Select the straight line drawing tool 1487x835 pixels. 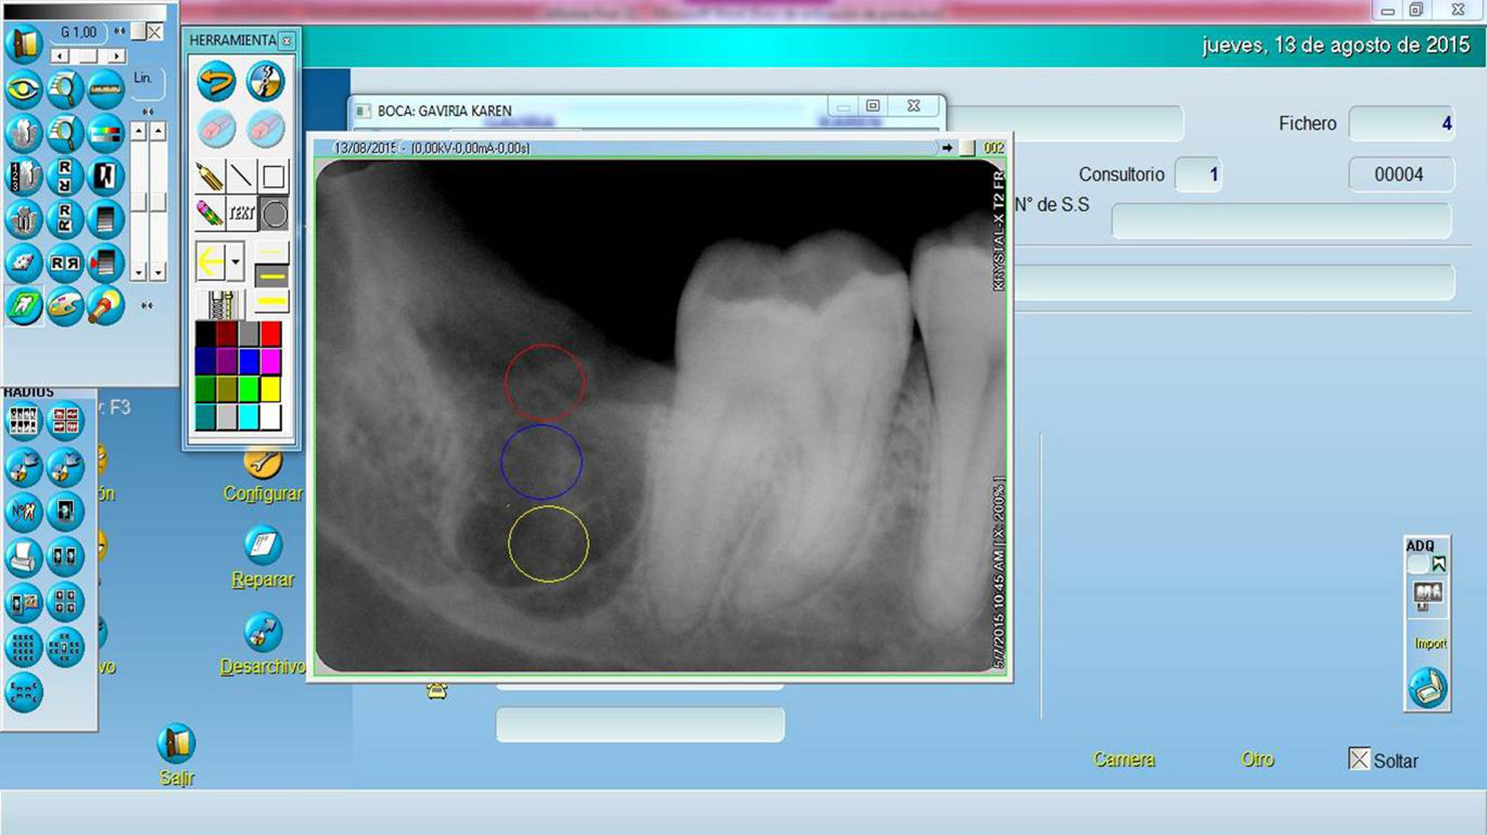pos(242,175)
